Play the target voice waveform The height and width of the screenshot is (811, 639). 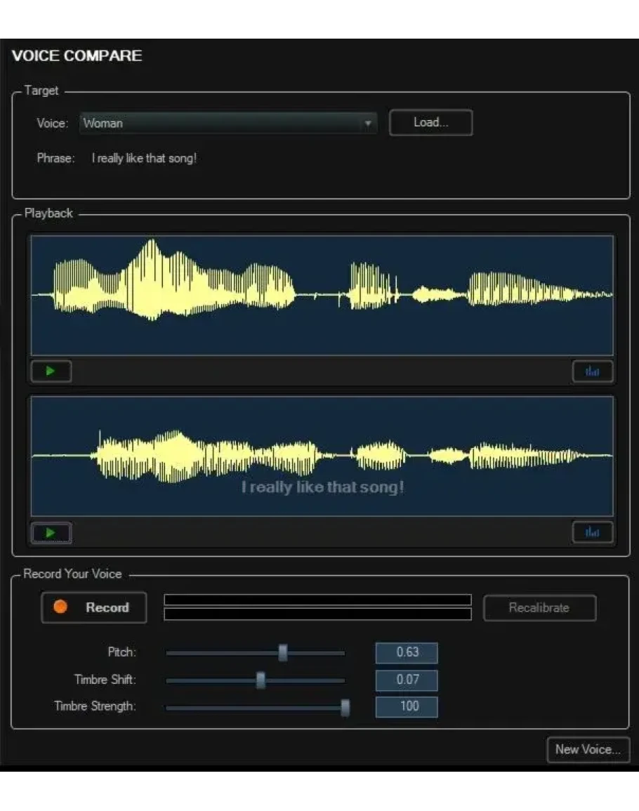coord(51,371)
